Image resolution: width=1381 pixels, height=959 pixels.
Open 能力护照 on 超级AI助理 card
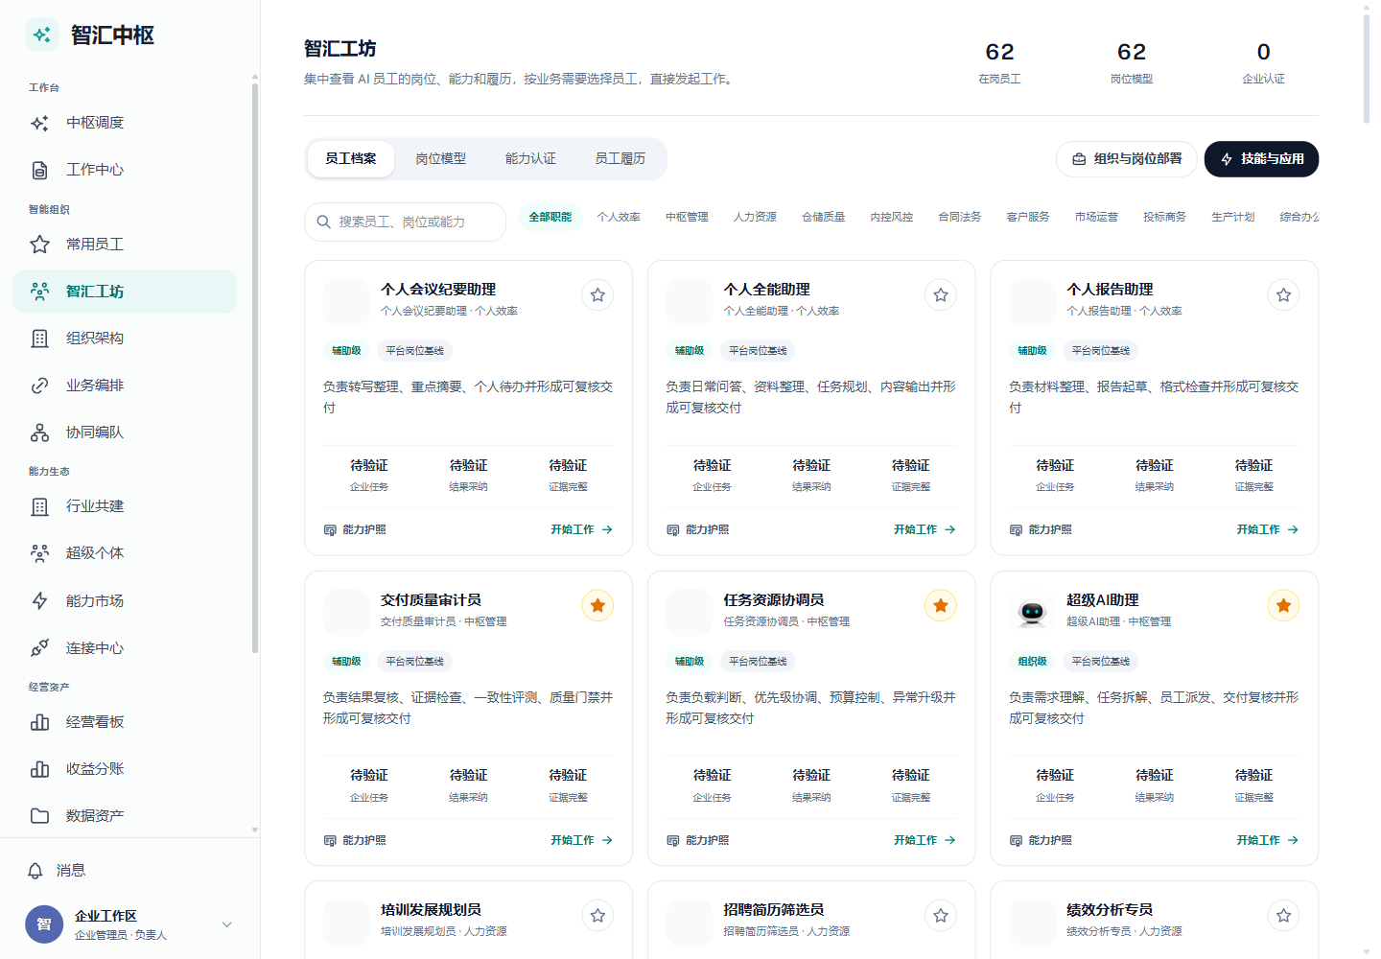[1041, 840]
